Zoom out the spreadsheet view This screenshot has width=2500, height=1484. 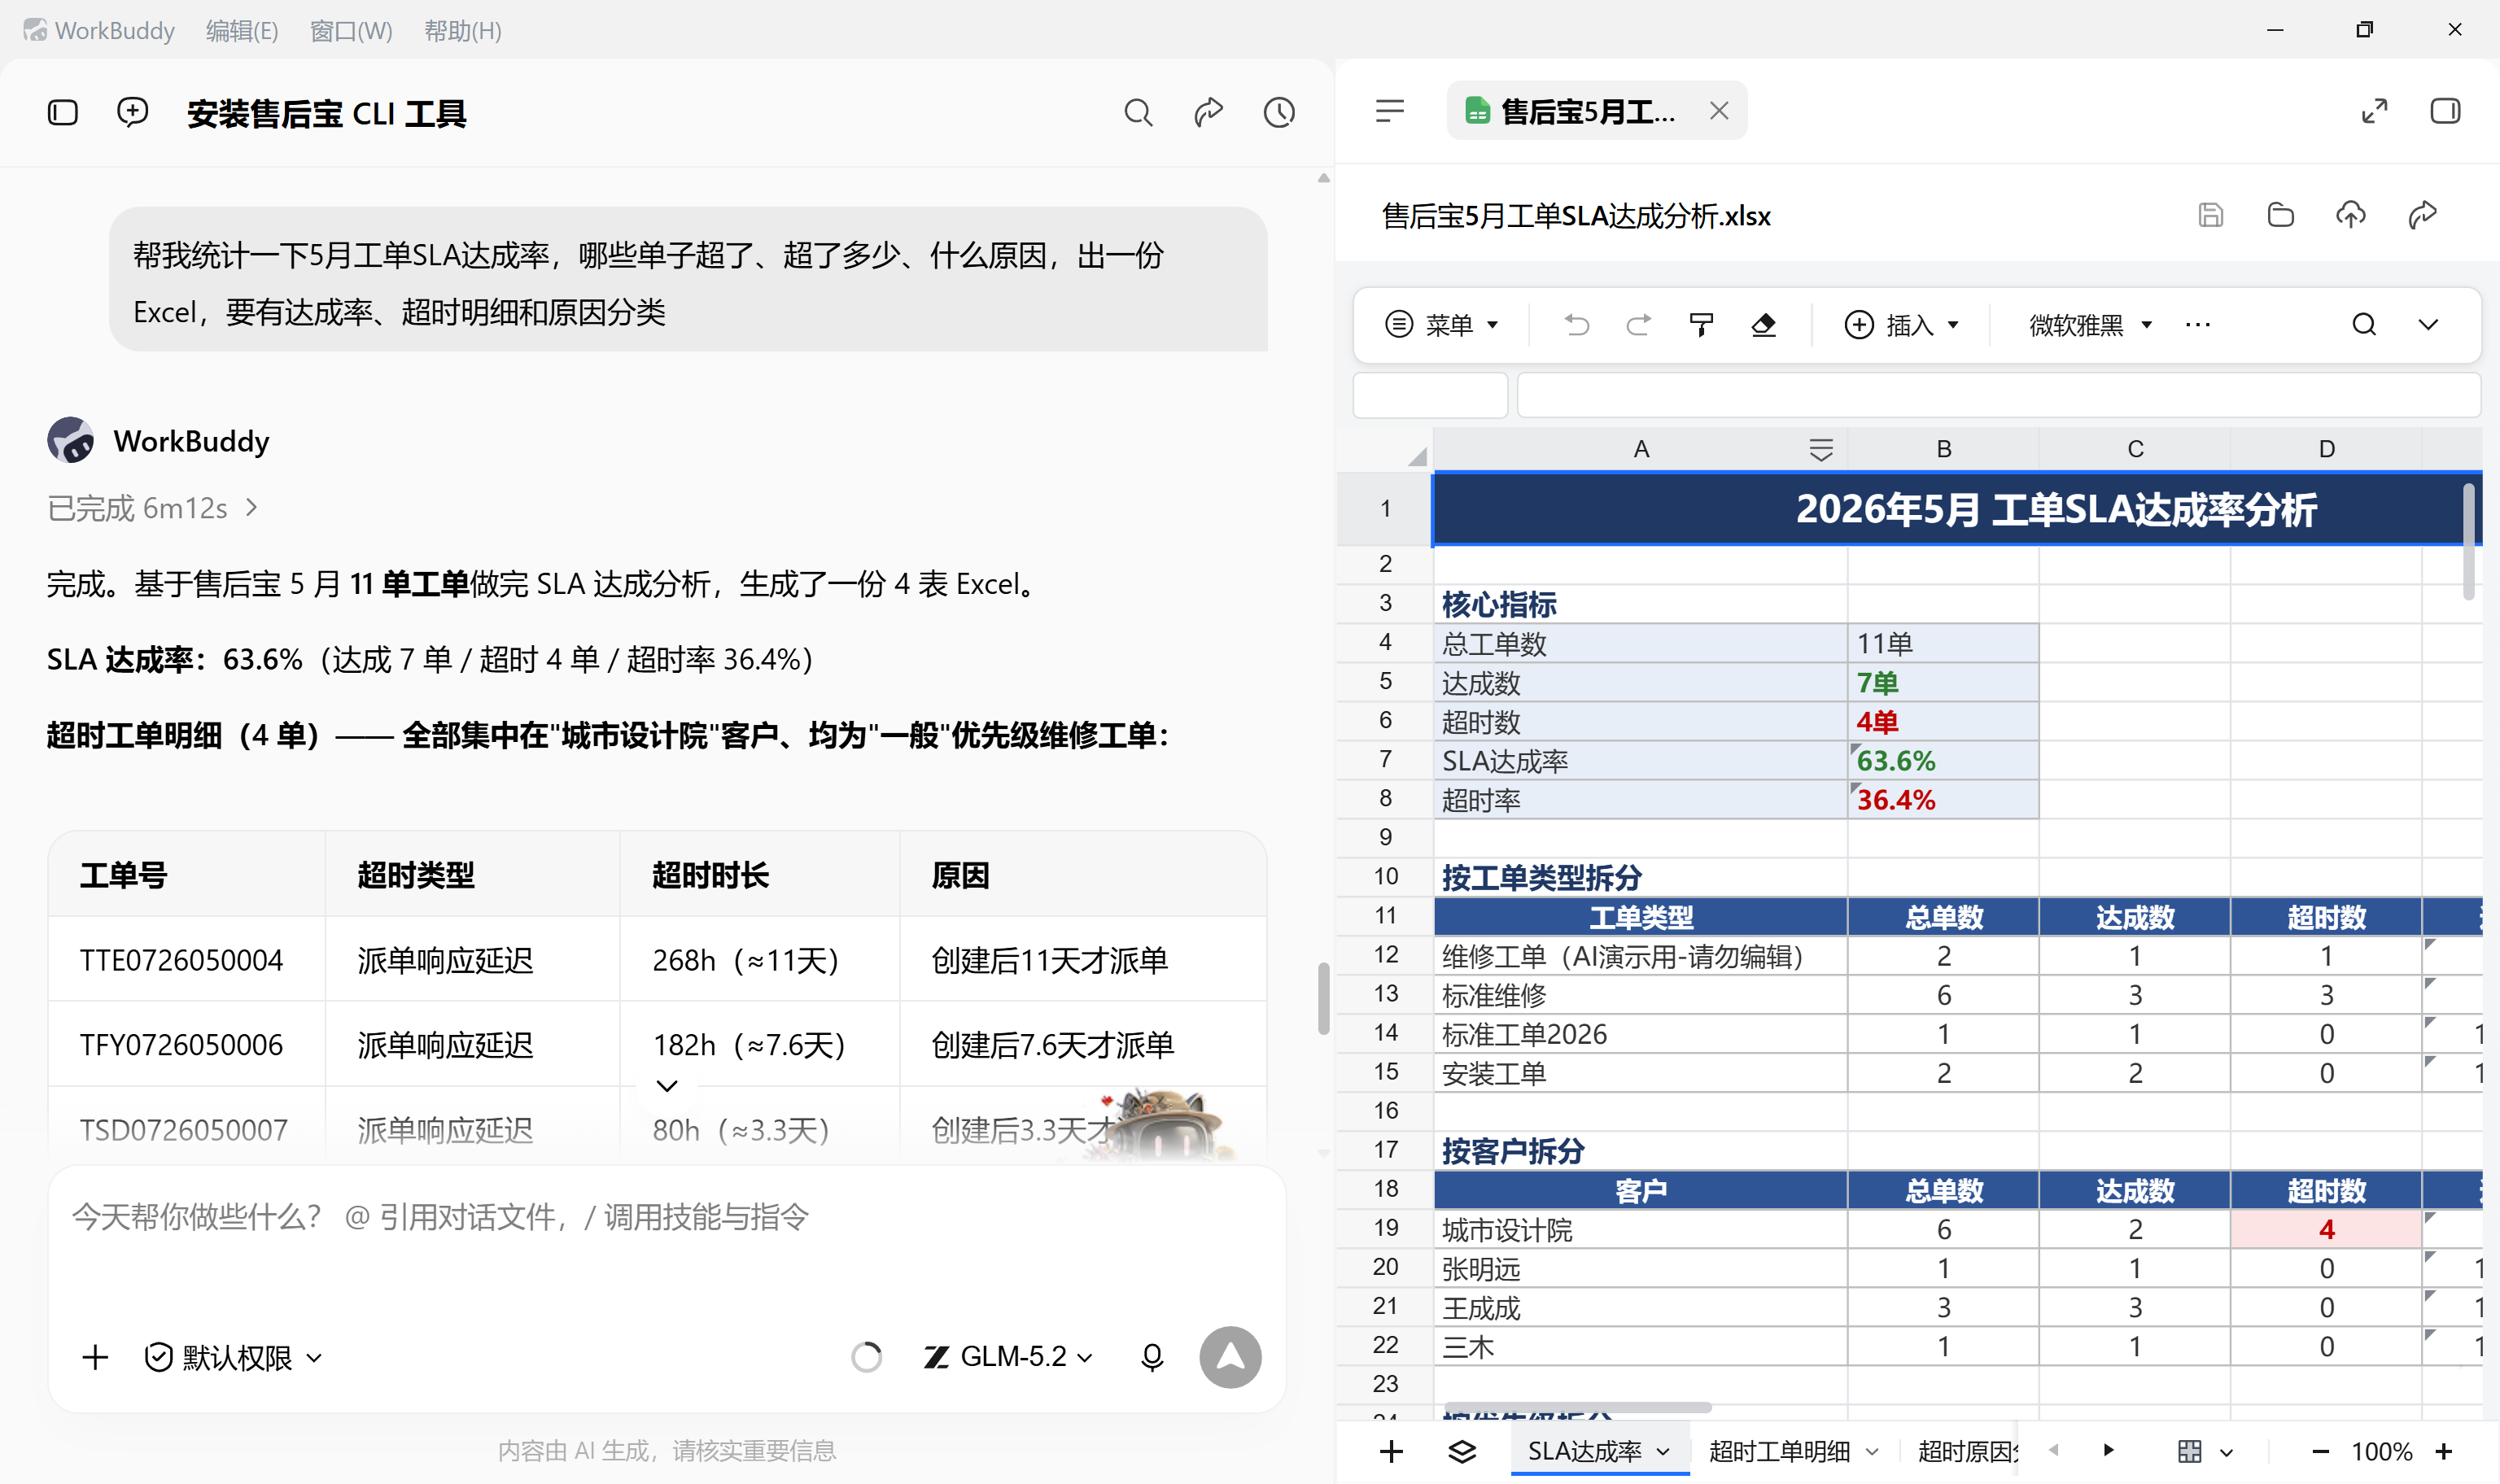coord(2321,1451)
